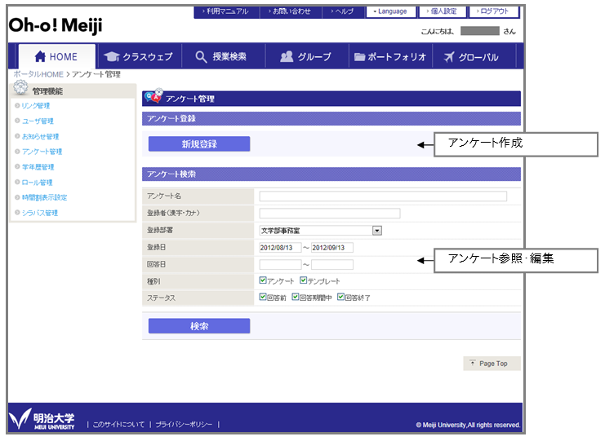Open the 授業検索 tab
605x441 pixels.
pyautogui.click(x=224, y=56)
